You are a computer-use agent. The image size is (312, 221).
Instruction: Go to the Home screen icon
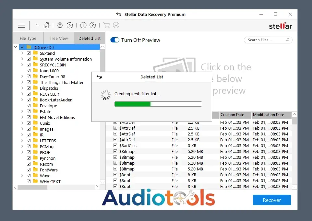[46, 25]
